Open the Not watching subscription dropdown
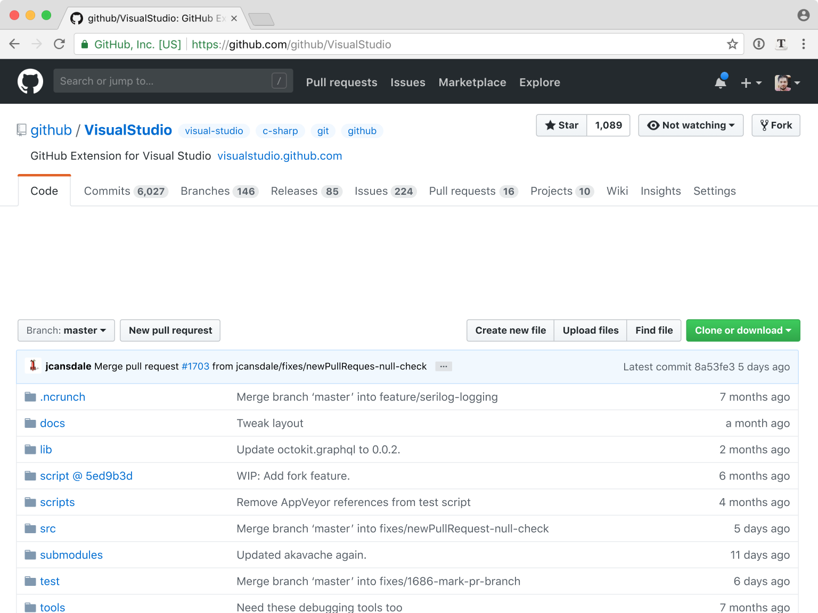The width and height of the screenshot is (818, 613). tap(690, 126)
